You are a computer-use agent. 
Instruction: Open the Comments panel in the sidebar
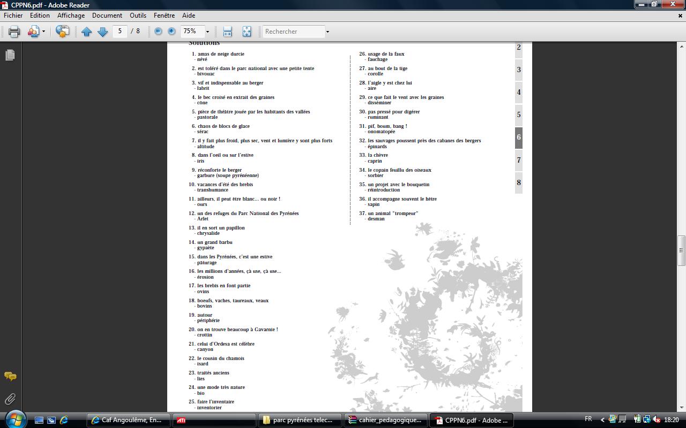point(10,377)
